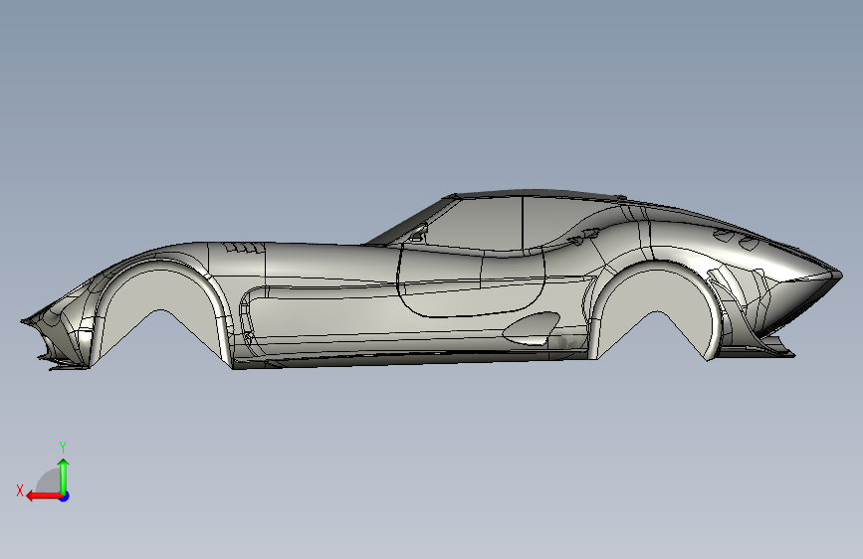Click the red X axis arrow on triad
The image size is (863, 559).
(44, 496)
